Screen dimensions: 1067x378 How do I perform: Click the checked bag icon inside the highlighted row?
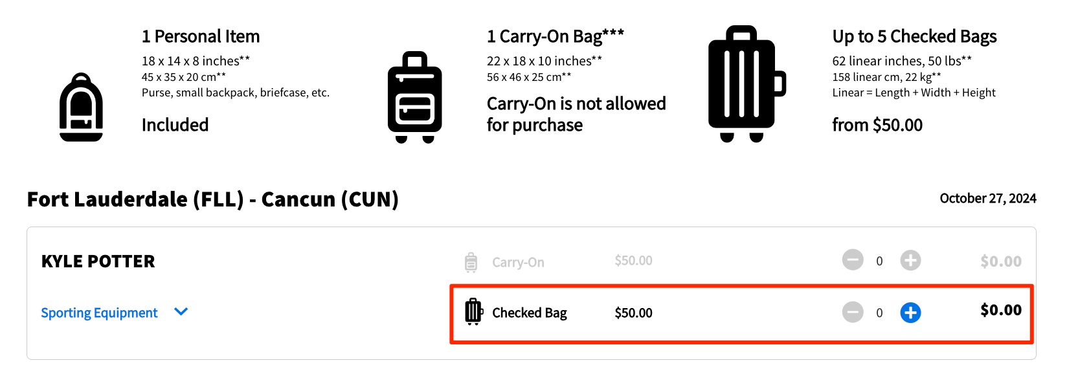(x=475, y=313)
